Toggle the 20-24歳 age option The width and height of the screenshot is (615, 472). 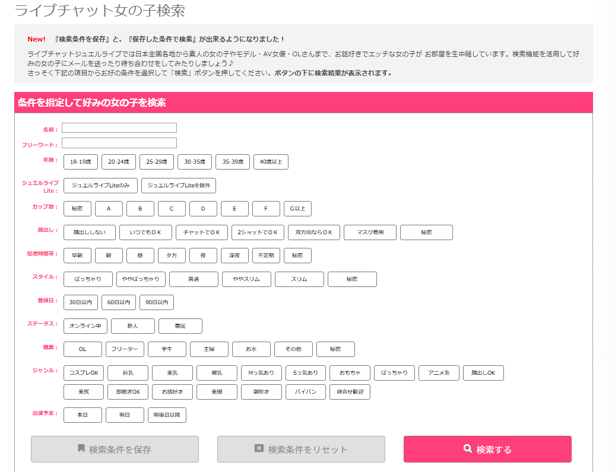pyautogui.click(x=119, y=162)
